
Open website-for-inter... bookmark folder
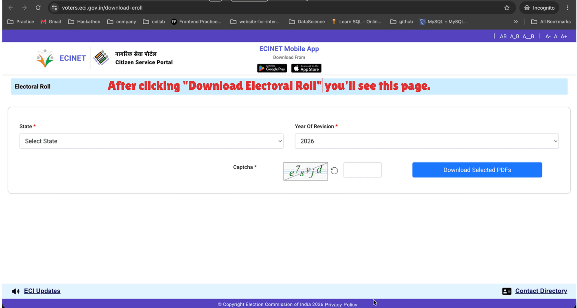(255, 22)
